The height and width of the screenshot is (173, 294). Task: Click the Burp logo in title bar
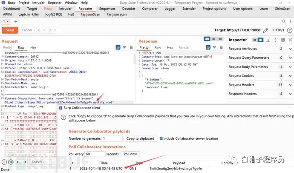[3, 3]
